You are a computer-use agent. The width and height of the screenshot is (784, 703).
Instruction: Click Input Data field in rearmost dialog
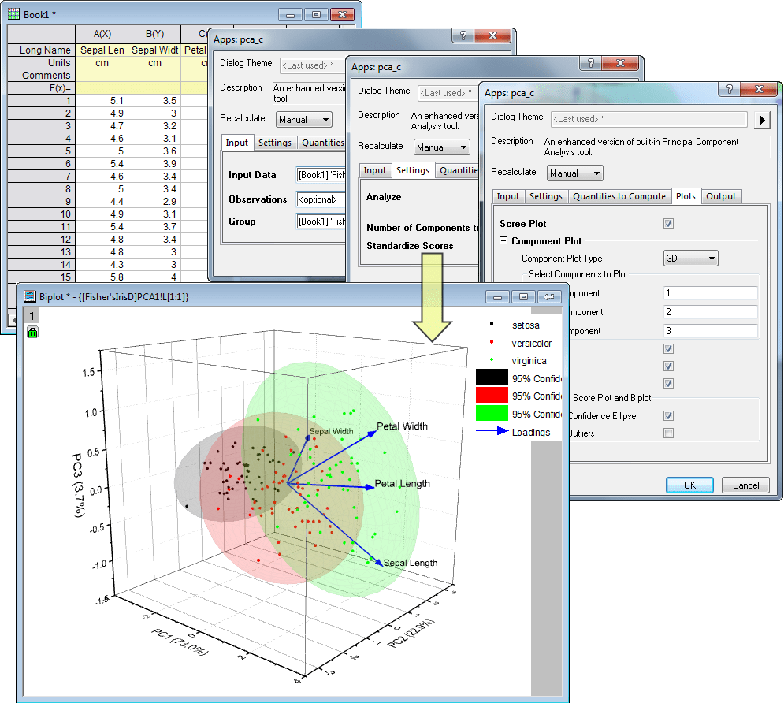tap(321, 174)
